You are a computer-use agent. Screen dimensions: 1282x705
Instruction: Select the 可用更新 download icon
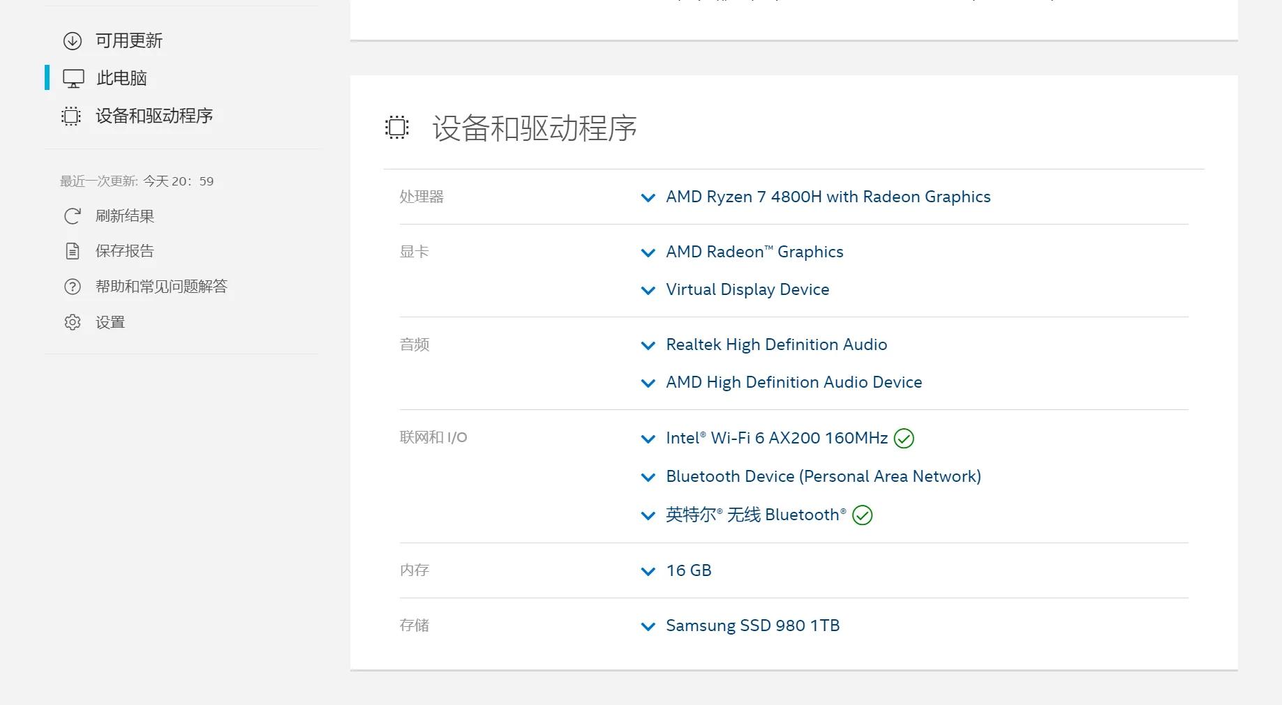(x=73, y=40)
